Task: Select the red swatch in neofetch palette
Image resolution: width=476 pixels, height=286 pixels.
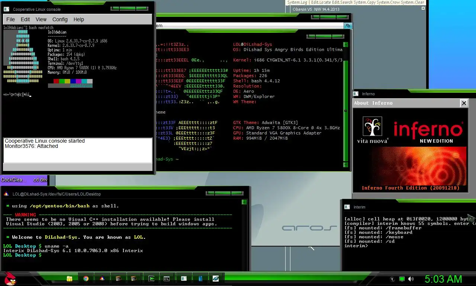Action: (x=56, y=81)
